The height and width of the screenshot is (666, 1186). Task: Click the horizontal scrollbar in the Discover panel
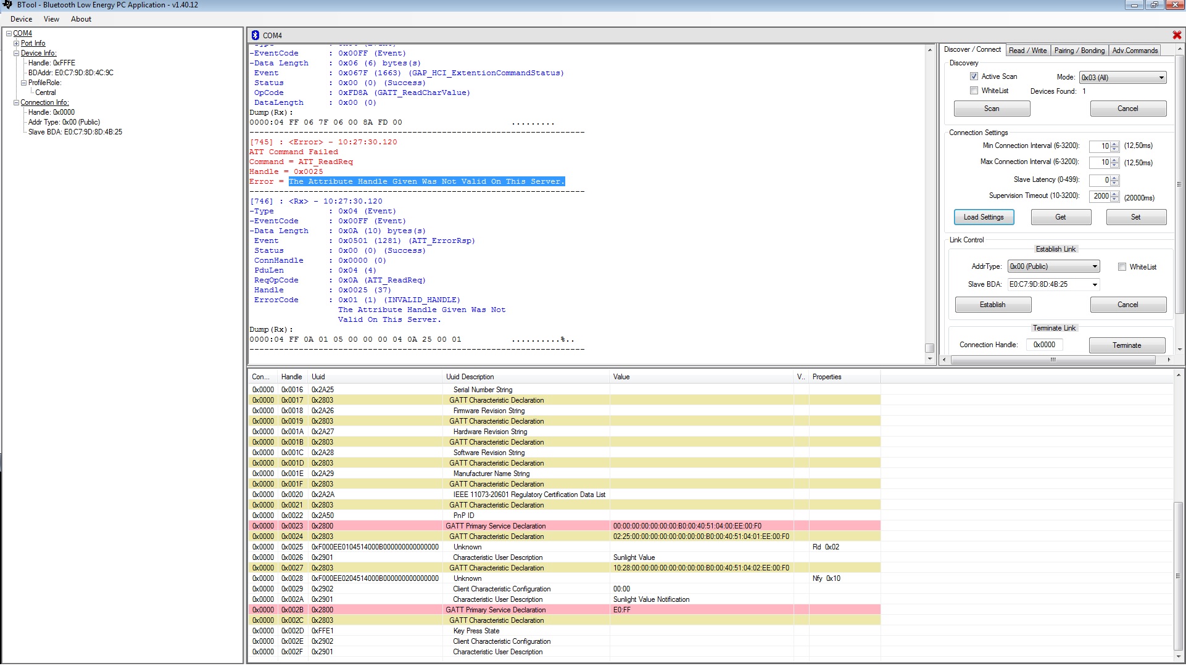pos(1053,360)
